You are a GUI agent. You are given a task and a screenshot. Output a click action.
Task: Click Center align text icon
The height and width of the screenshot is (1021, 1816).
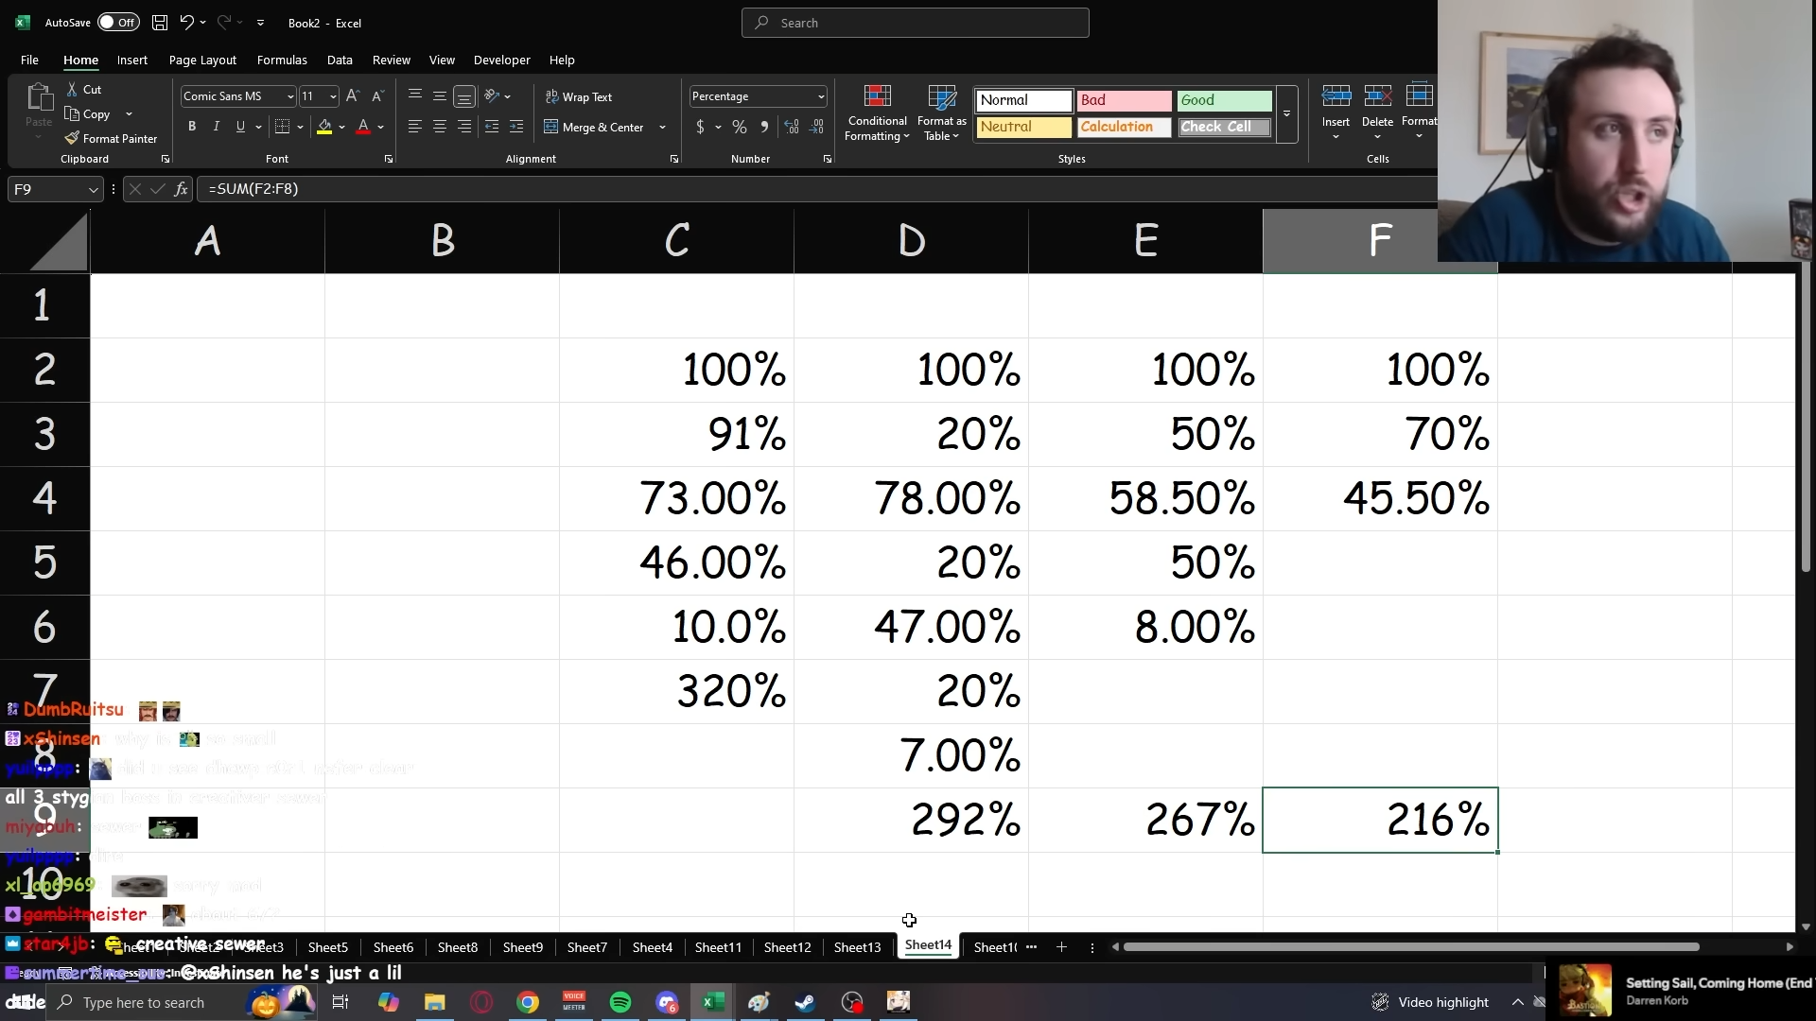click(440, 127)
